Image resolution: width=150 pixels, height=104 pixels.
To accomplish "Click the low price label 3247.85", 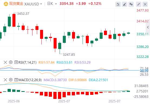I will (x=69, y=55).
